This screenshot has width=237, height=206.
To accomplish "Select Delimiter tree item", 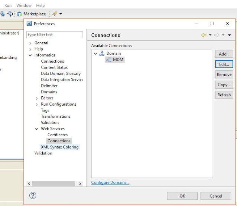I will [x=49, y=86].
